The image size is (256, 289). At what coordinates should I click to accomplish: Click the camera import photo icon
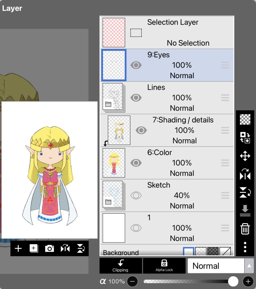pyautogui.click(x=49, y=248)
